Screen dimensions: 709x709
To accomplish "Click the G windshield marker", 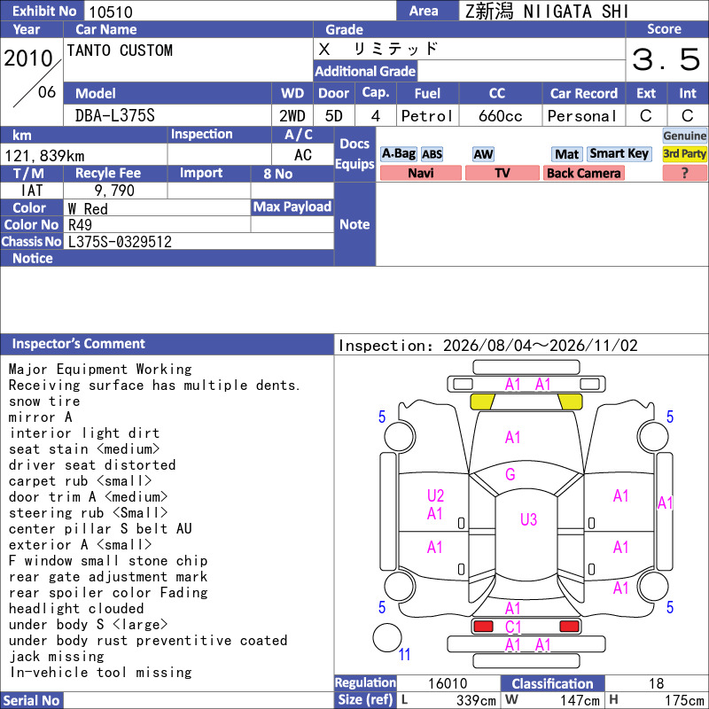I will coord(510,474).
